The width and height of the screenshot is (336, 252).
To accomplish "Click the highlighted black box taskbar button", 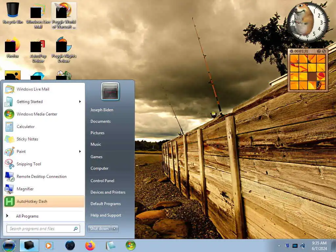I will (29, 245).
